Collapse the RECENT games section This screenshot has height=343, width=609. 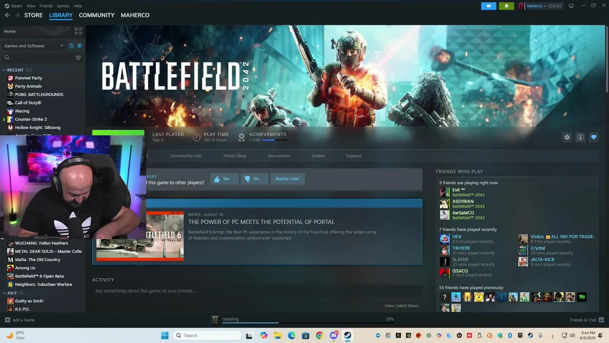tap(4, 70)
